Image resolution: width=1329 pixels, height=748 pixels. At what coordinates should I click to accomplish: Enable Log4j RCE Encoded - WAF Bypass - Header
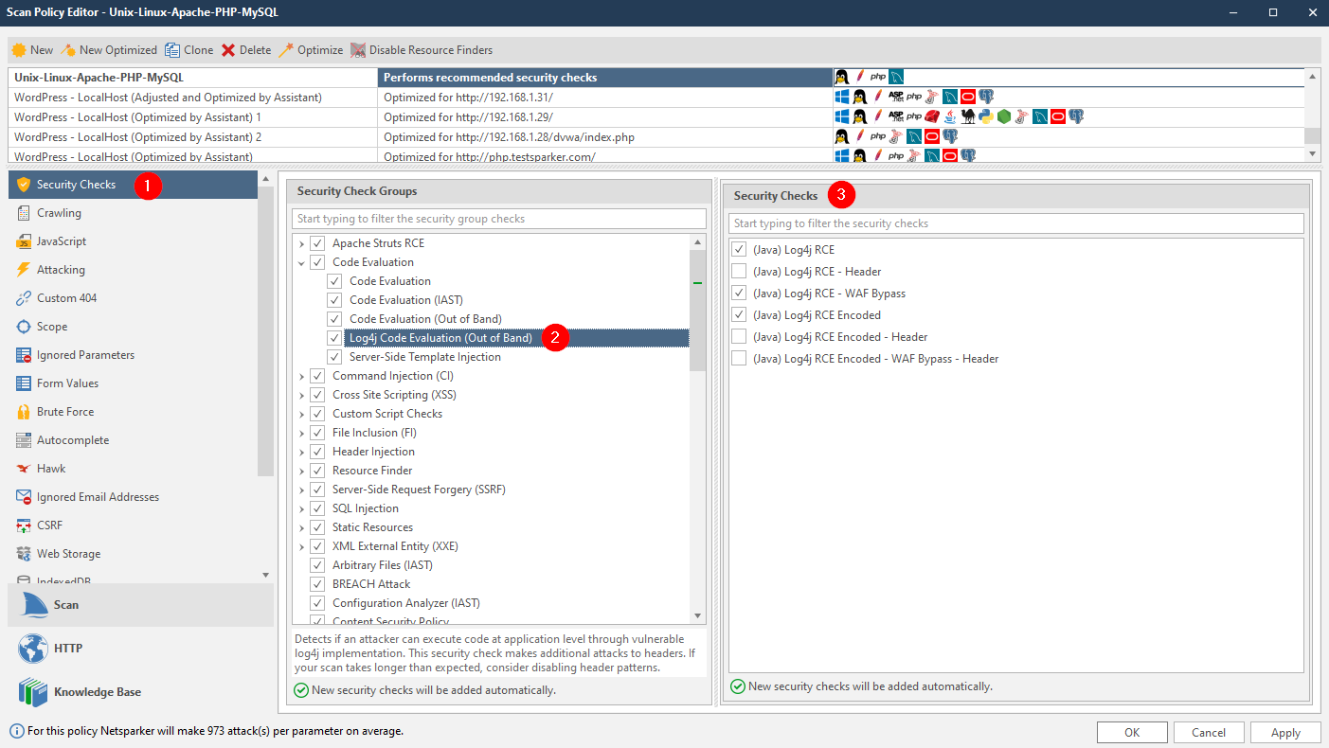click(739, 359)
